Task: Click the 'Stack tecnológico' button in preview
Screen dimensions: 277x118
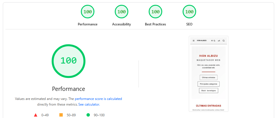Action: coord(209,91)
